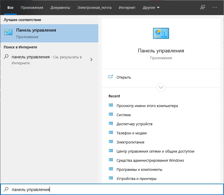
Task: Click the icon beside Электропитание
Action: tap(111, 142)
